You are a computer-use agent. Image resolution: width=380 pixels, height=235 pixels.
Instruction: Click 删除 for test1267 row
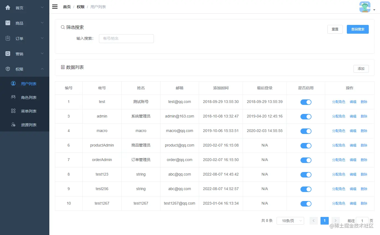[x=364, y=203]
